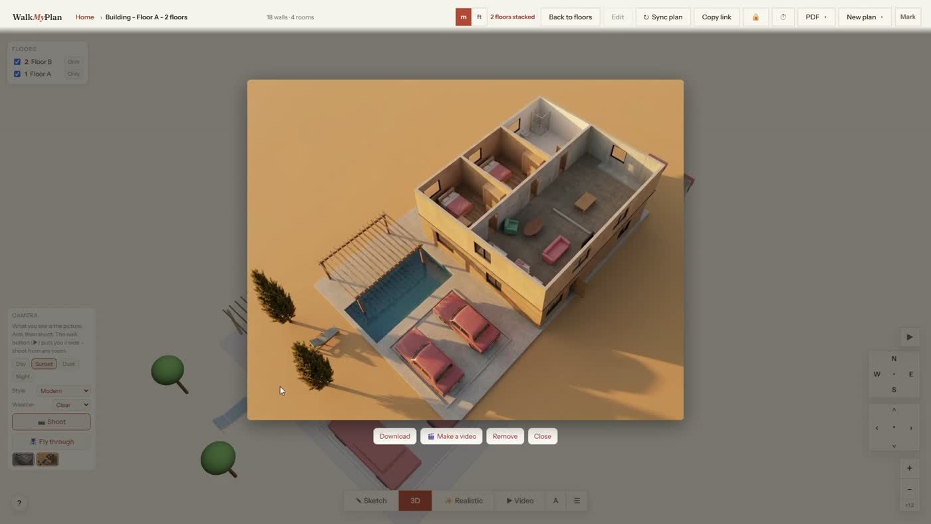Click the timer icon button
The height and width of the screenshot is (524, 931).
pyautogui.click(x=783, y=17)
